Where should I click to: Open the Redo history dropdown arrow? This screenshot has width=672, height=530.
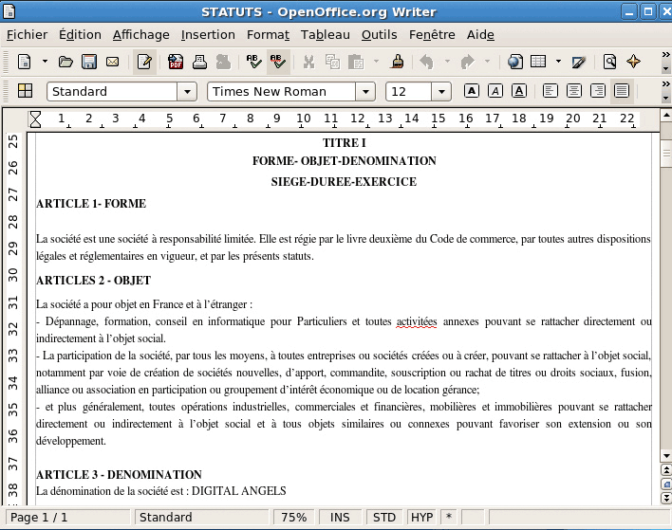[x=487, y=62]
